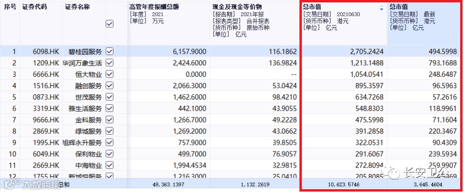
Task: Toggle the checkbox for 金科服务
Action: (x=110, y=120)
